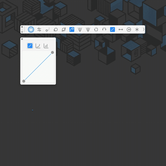Click the blue line in the curve graph

click(38, 67)
